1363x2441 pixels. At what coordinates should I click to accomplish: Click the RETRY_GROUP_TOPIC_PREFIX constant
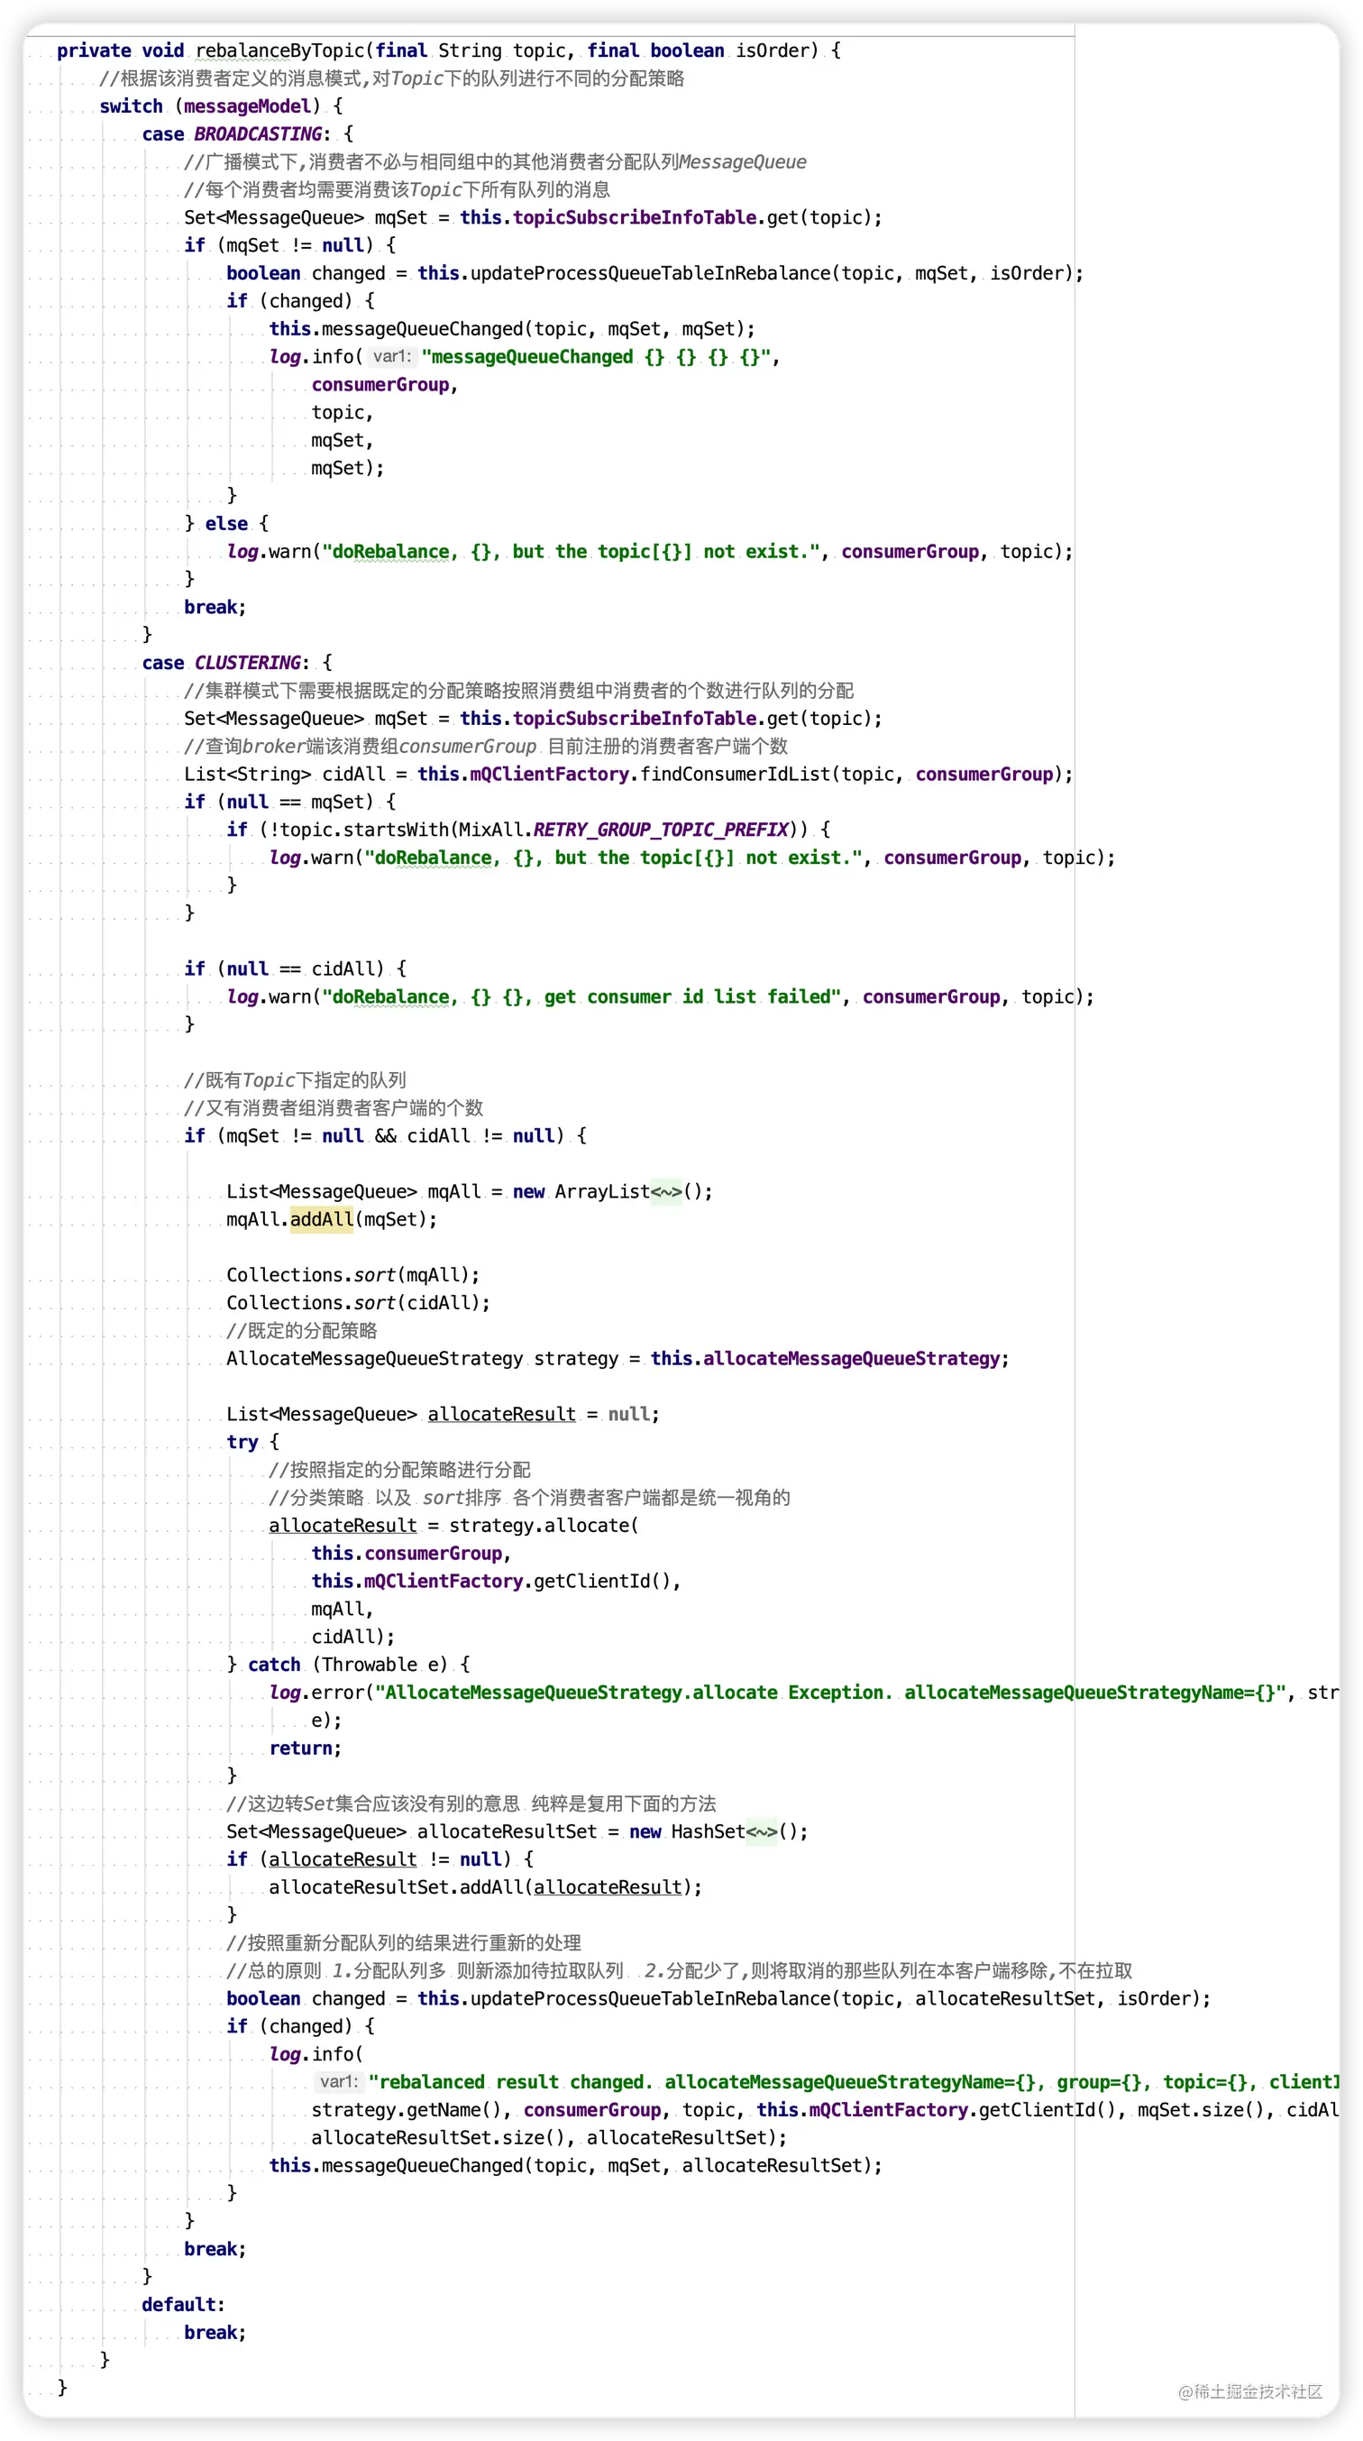661,829
